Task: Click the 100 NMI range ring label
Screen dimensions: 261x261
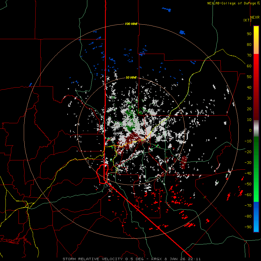Action: (x=131, y=24)
